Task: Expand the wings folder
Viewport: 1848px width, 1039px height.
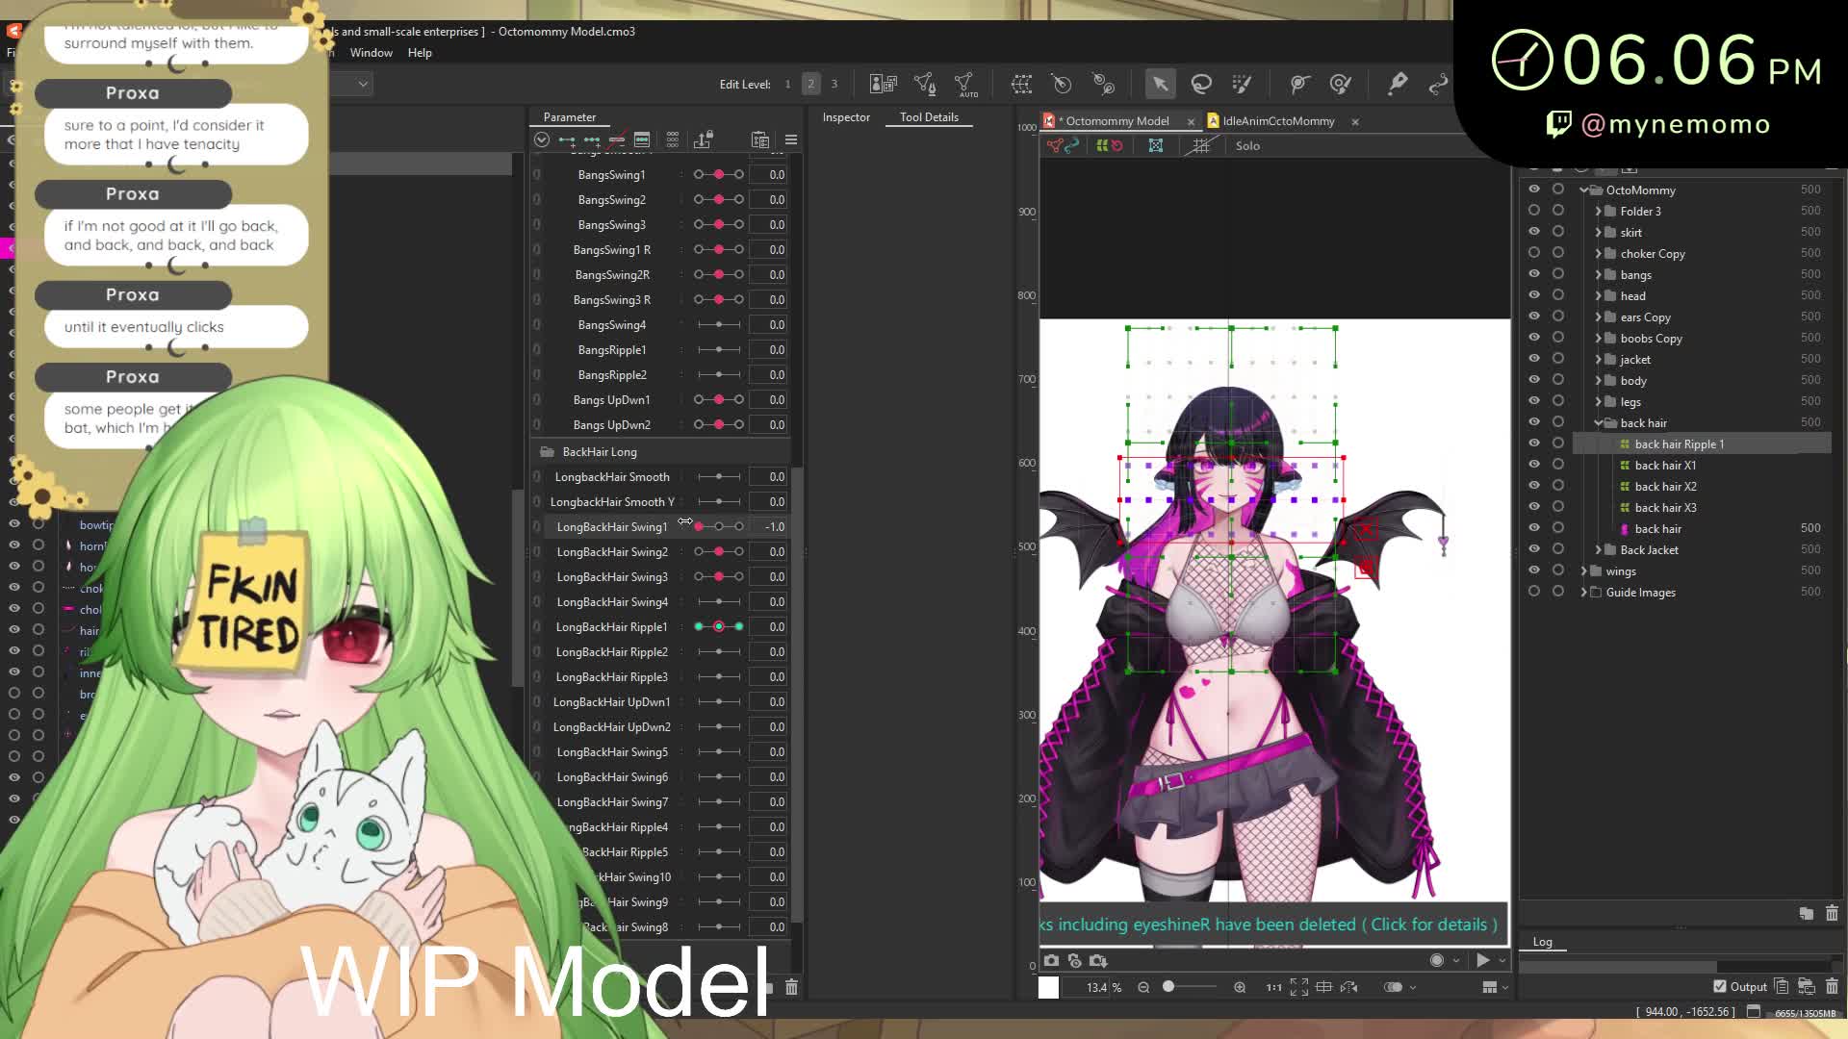Action: [x=1584, y=571]
